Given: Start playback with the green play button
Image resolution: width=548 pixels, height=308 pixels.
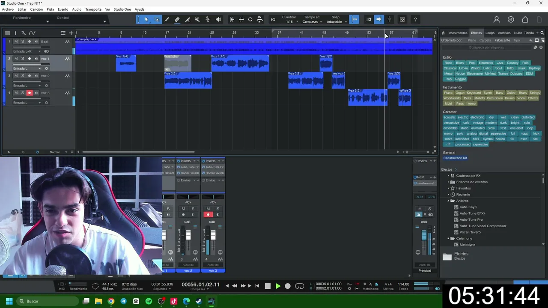Looking at the screenshot, I should (278, 286).
